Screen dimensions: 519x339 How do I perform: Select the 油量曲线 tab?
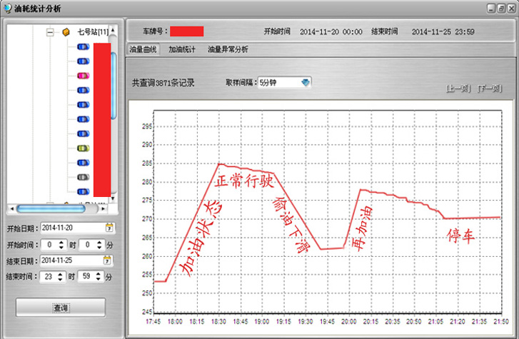click(x=143, y=50)
